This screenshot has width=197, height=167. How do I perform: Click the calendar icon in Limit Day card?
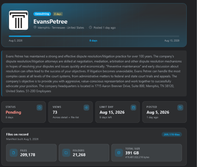click(x=134, y=108)
